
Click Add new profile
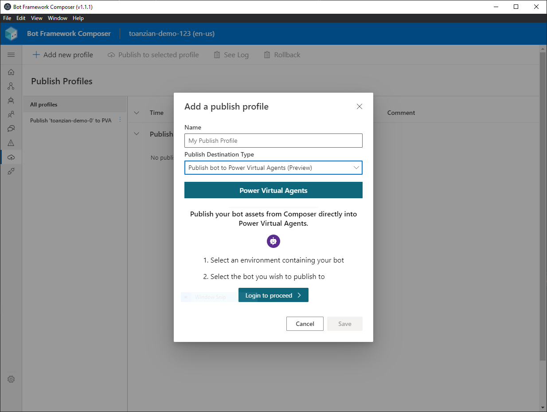click(63, 55)
